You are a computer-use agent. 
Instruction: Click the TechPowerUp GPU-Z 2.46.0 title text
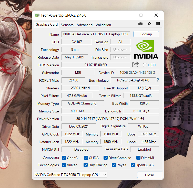pos(64,15)
